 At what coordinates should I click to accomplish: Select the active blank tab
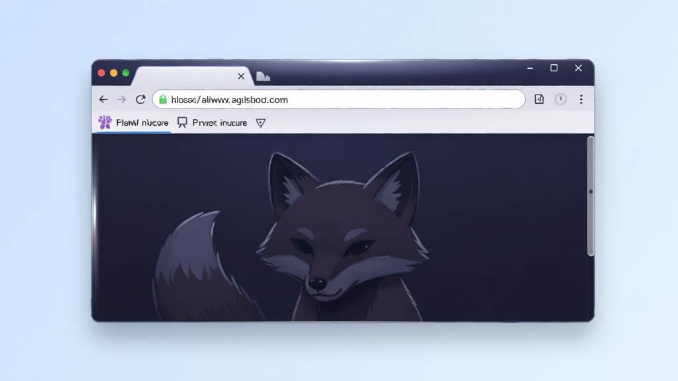(x=191, y=76)
